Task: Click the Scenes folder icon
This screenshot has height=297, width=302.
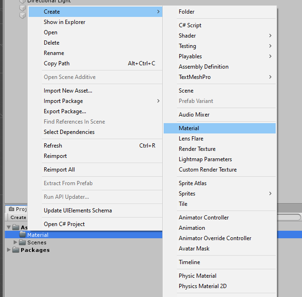Action: (x=23, y=242)
